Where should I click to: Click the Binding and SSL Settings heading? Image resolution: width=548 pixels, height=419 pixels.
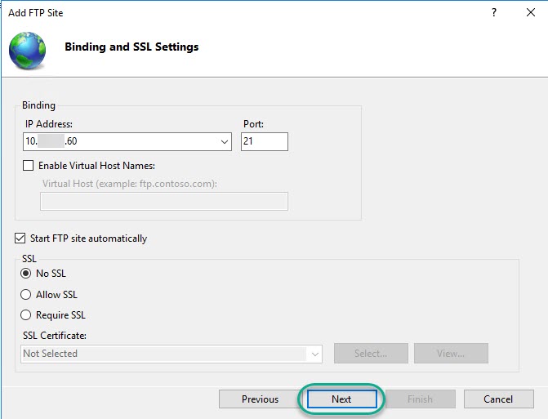tap(131, 47)
